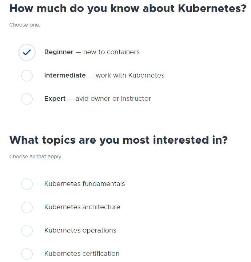Tick the Kubernetes certification checkbox circle
The width and height of the screenshot is (251, 262).
27,254
